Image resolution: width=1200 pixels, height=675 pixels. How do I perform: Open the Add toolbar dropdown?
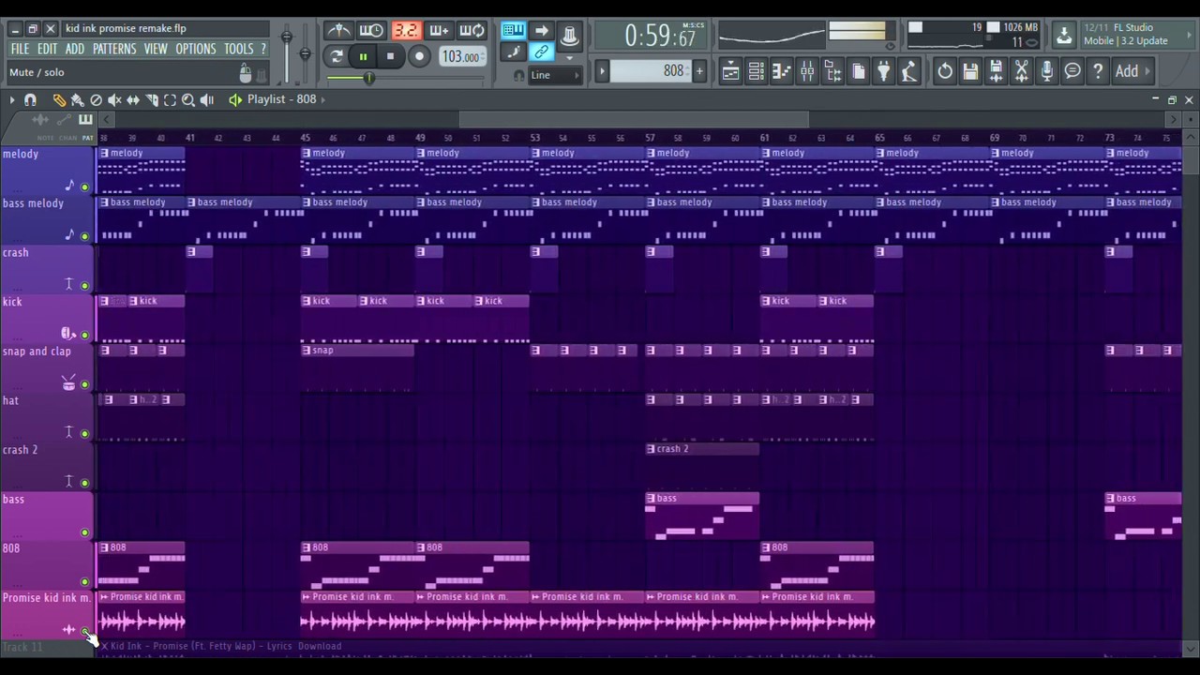pos(1134,71)
